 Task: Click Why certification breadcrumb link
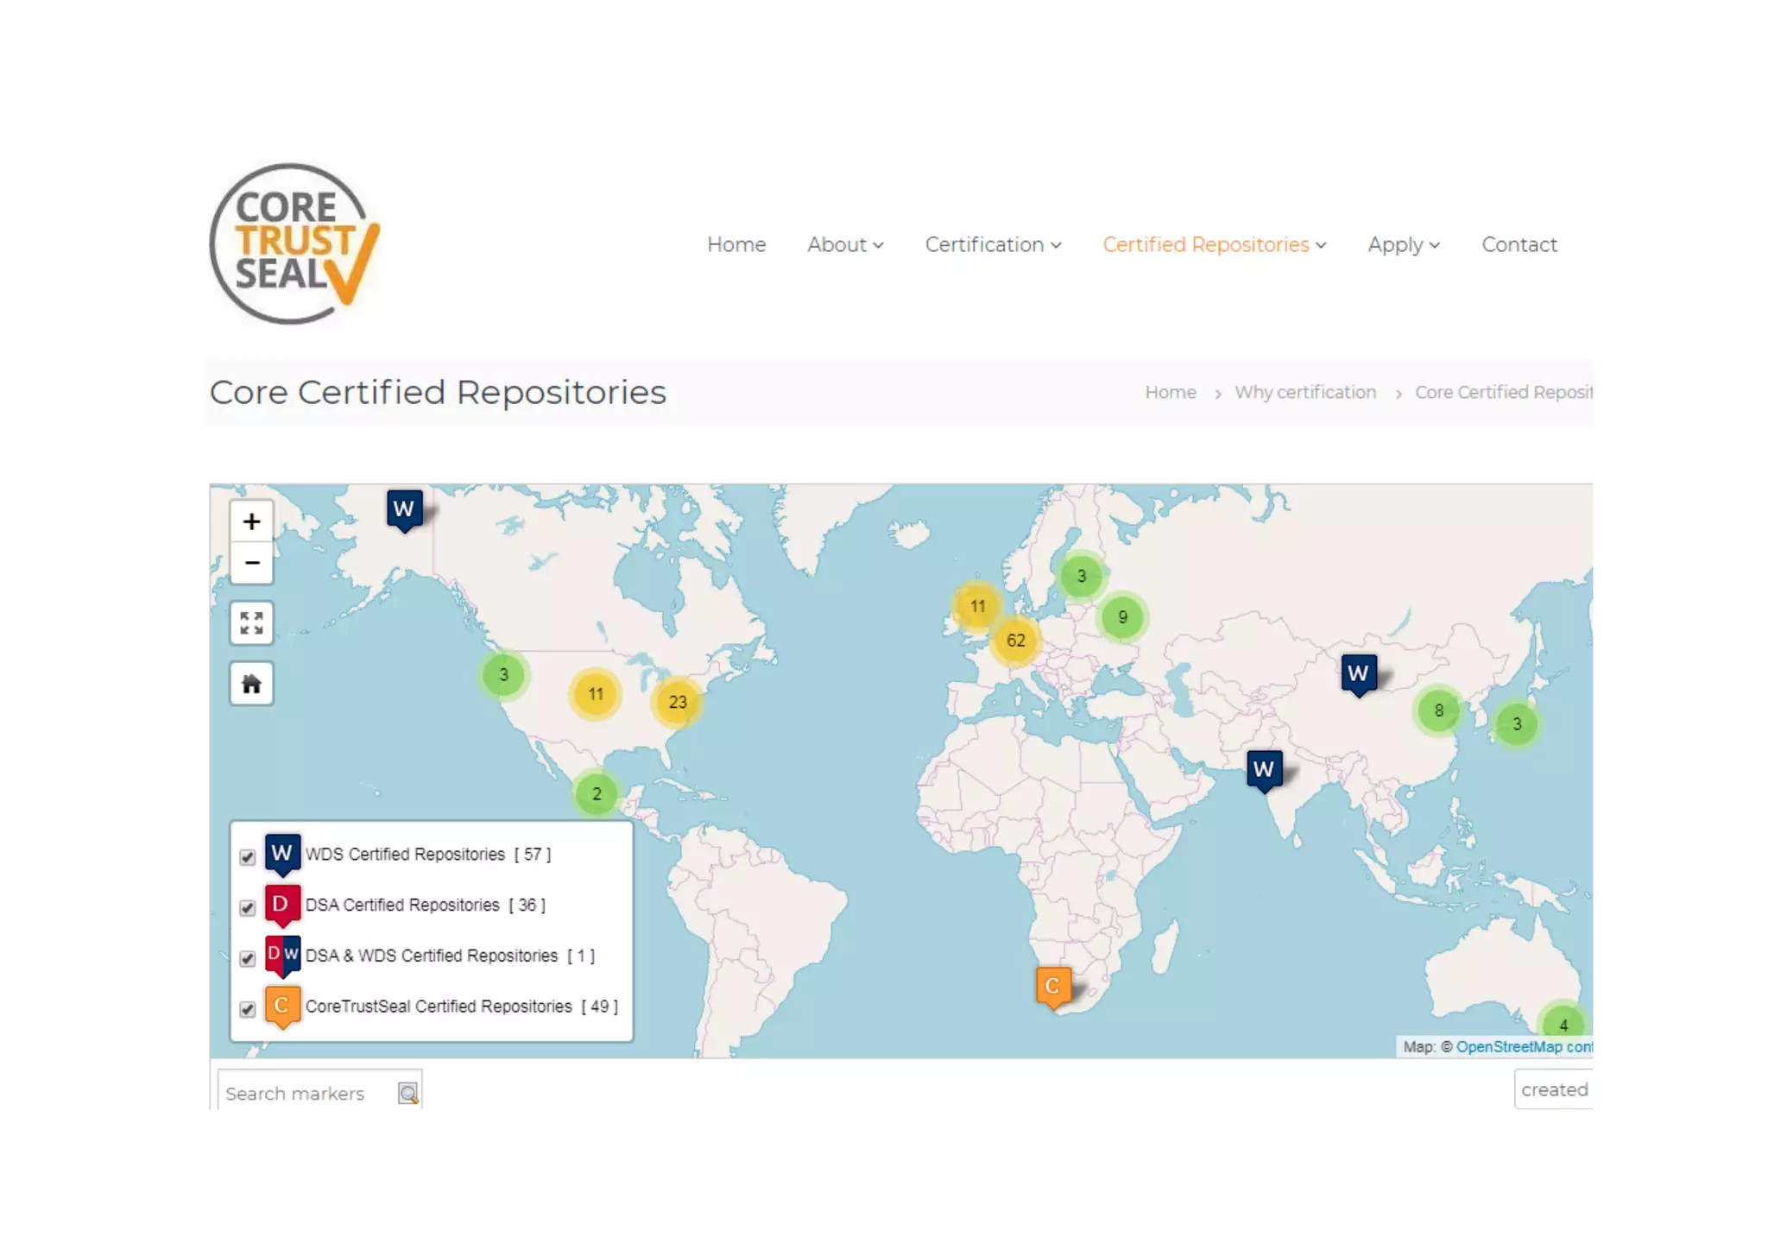[x=1304, y=393]
